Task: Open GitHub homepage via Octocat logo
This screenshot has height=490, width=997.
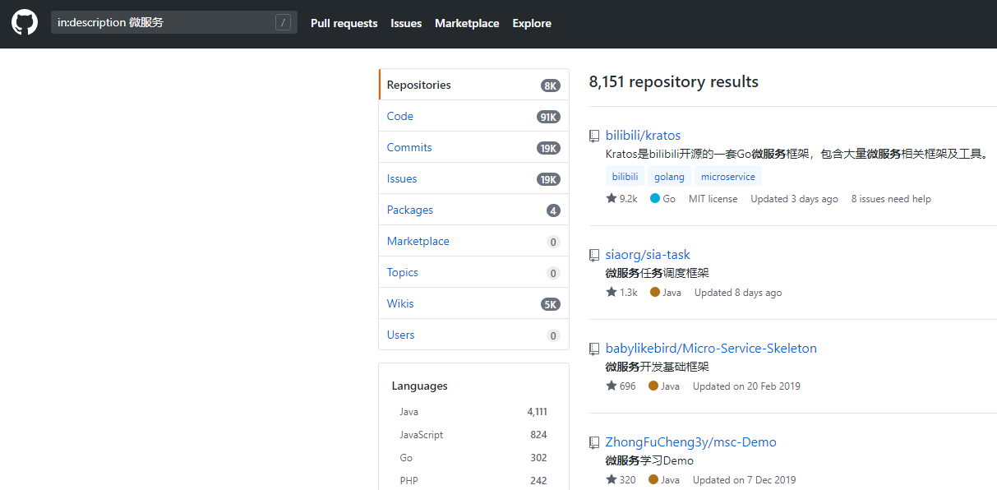Action: click(25, 22)
